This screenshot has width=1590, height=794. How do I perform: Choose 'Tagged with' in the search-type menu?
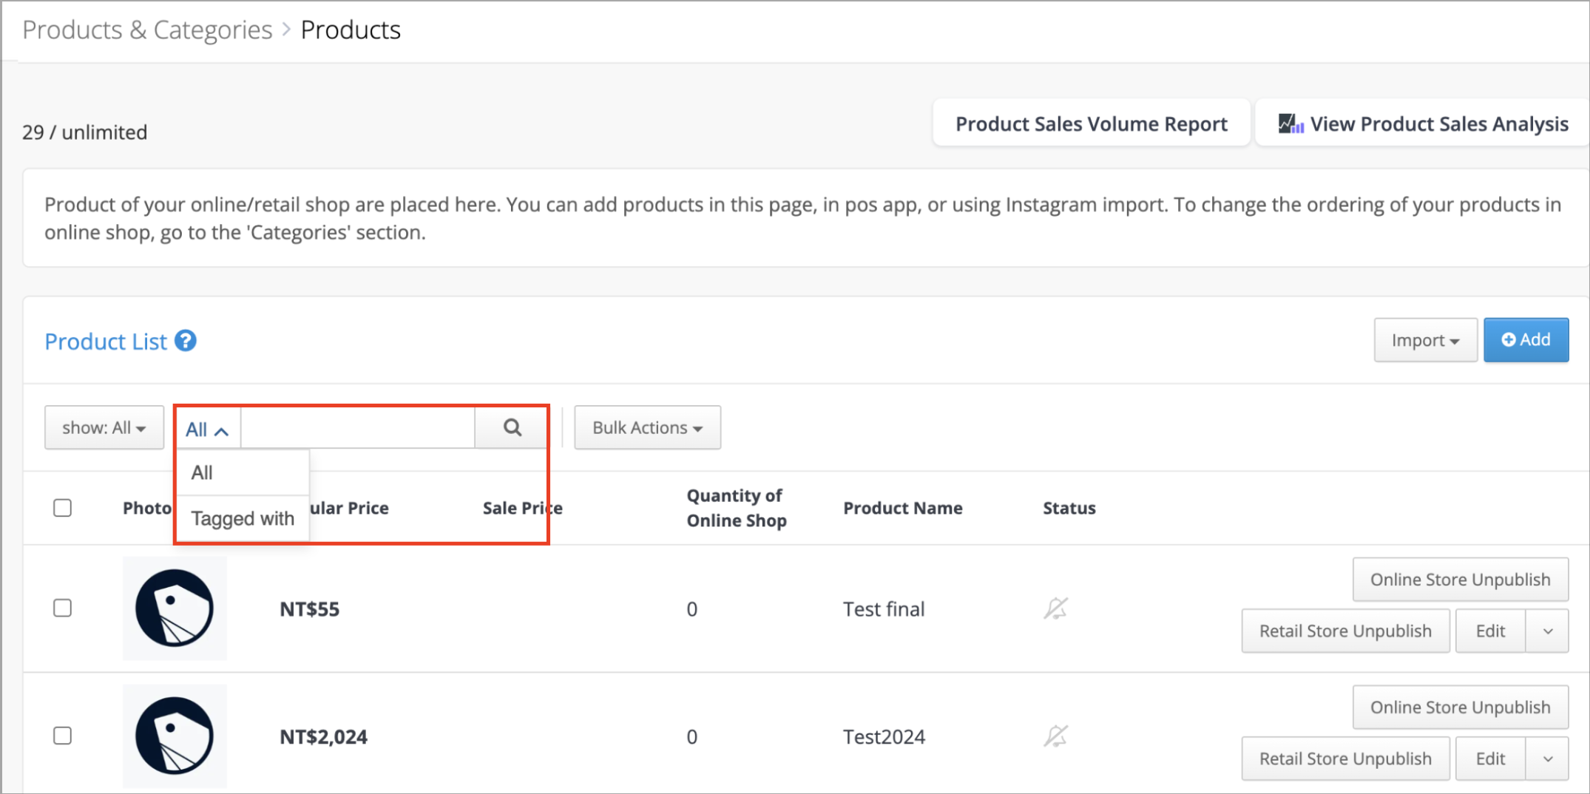click(x=243, y=518)
